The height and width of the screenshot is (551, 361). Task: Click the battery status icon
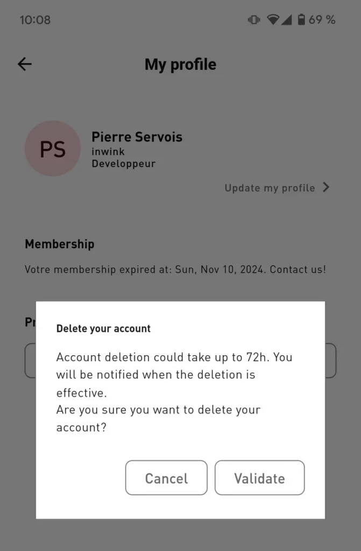(x=301, y=20)
